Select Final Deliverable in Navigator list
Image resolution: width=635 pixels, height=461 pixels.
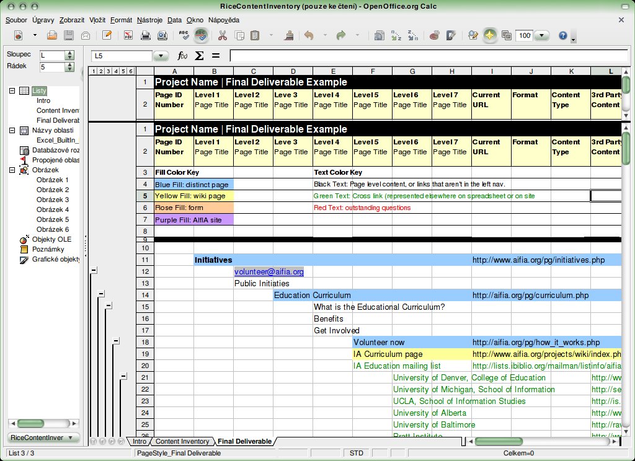click(58, 120)
